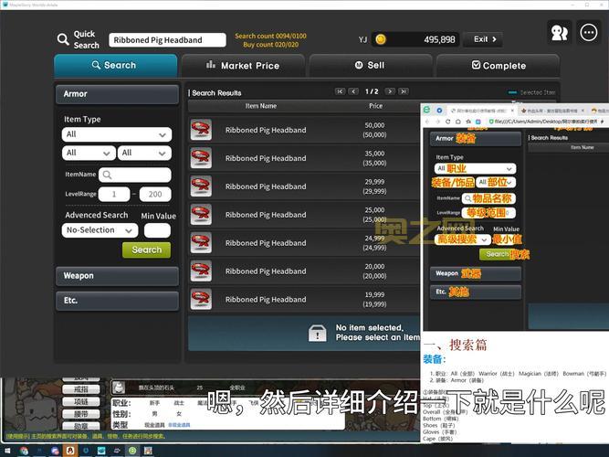Click the browser logo icon at top-left
The height and width of the screenshot is (457, 609).
(426, 110)
